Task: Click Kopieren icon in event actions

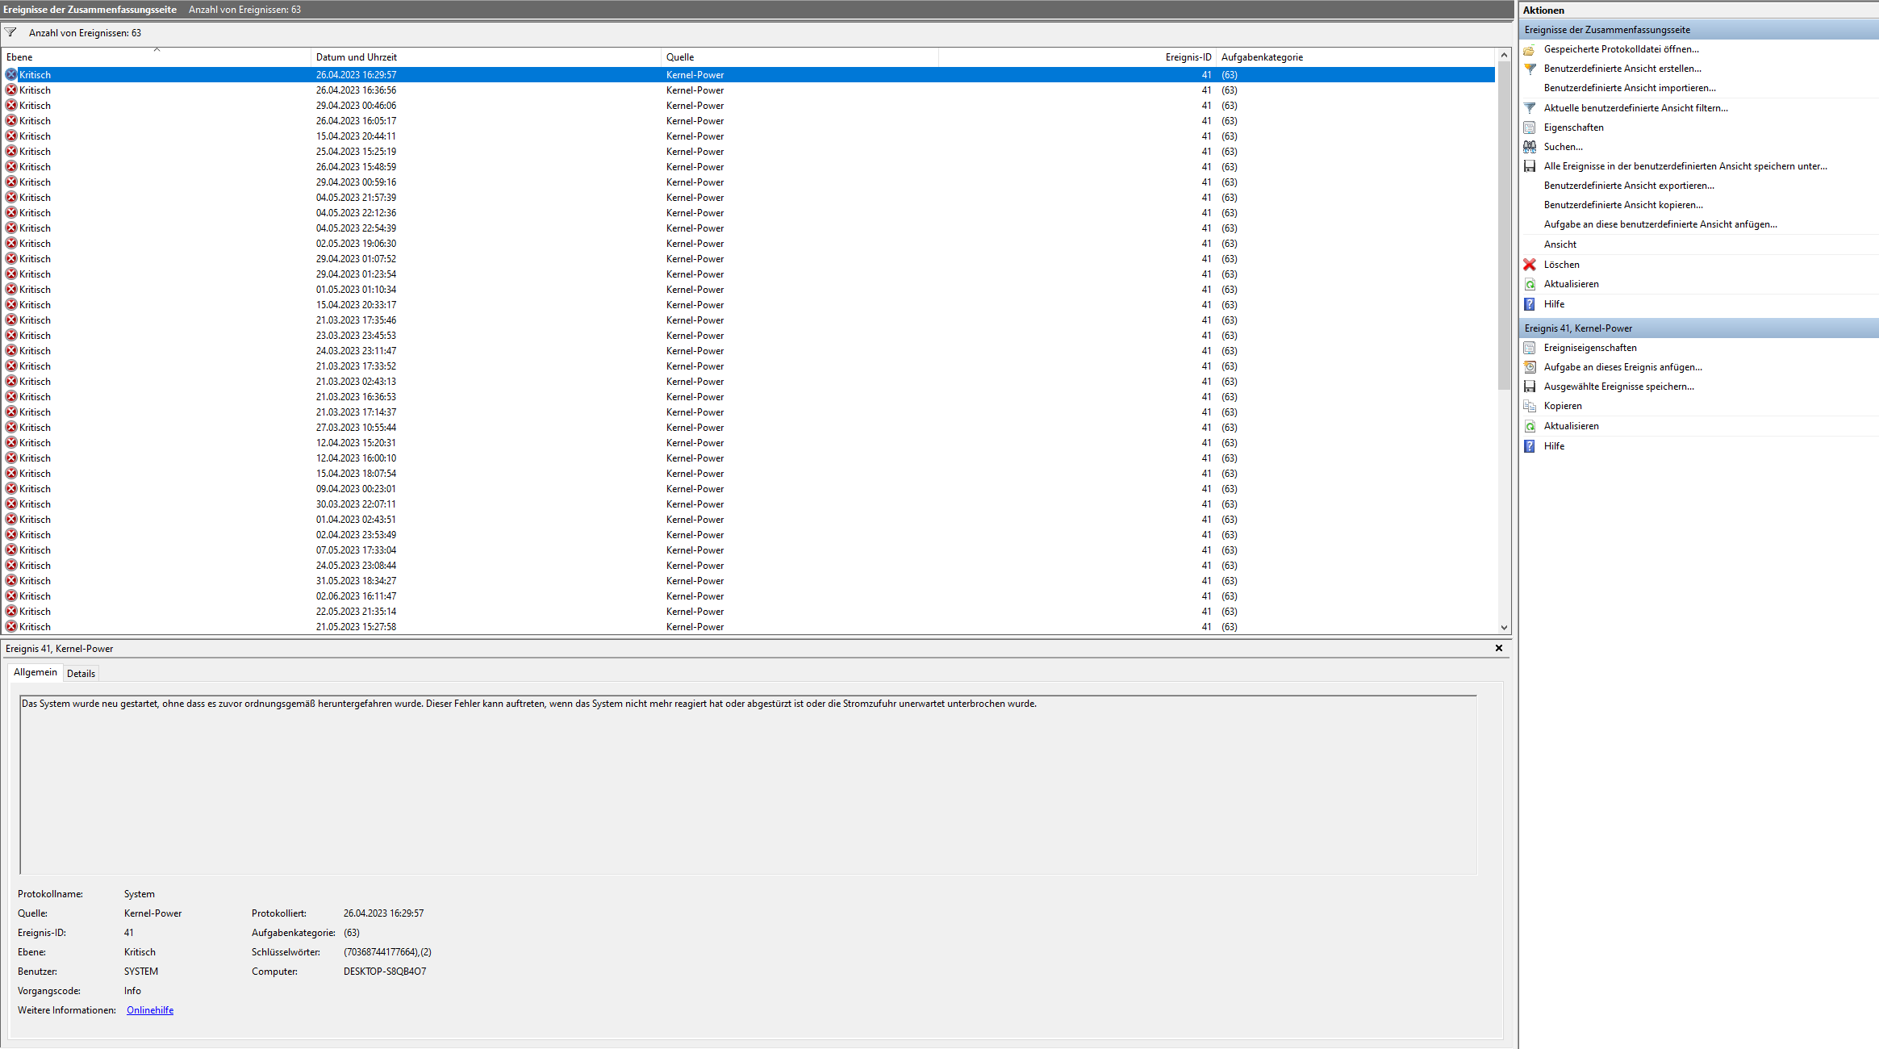Action: (x=1530, y=406)
